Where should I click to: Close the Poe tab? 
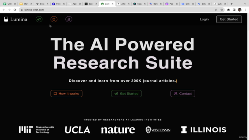coord(177,4)
